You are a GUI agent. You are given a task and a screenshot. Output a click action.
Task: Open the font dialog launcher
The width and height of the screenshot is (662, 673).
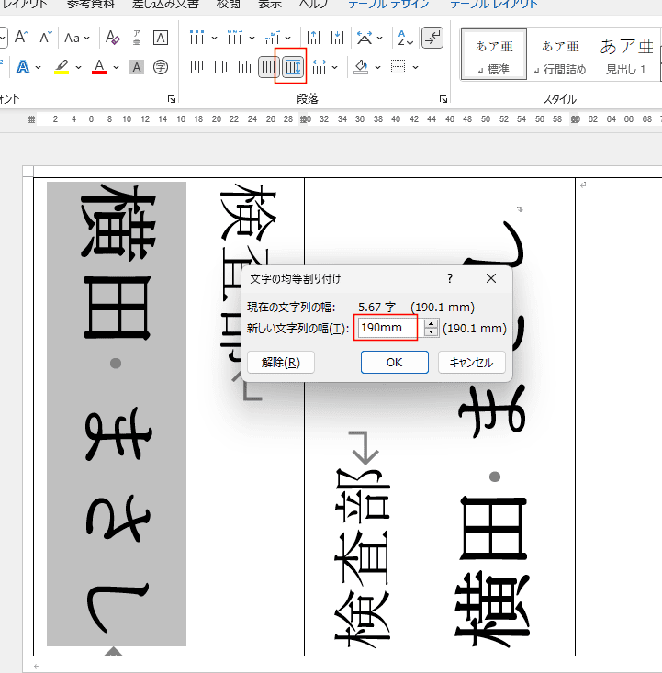pos(172,99)
